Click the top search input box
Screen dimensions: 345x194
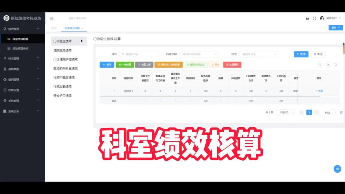point(77,18)
